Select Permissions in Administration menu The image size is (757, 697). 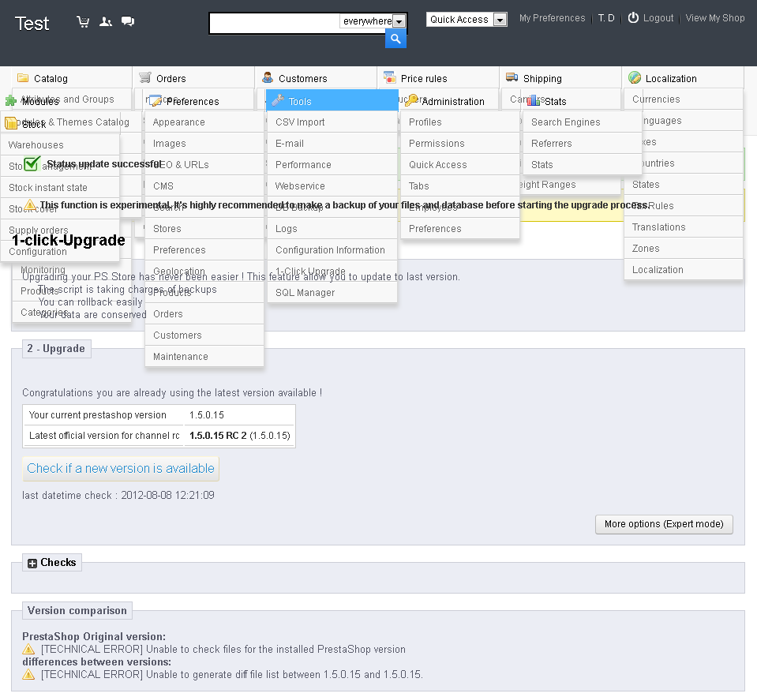point(460,144)
